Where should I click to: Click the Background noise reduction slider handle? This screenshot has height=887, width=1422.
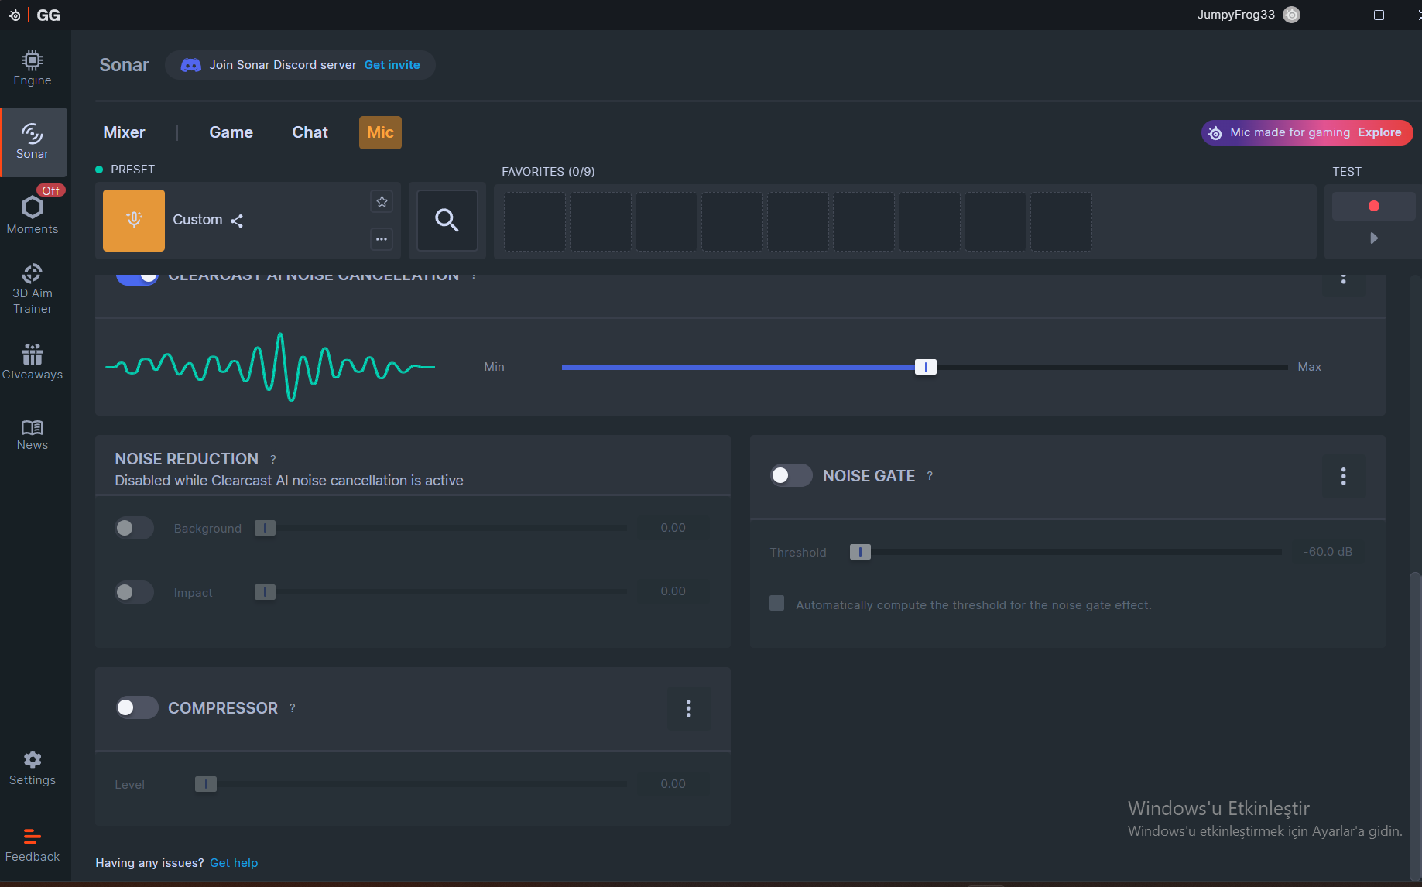265,528
